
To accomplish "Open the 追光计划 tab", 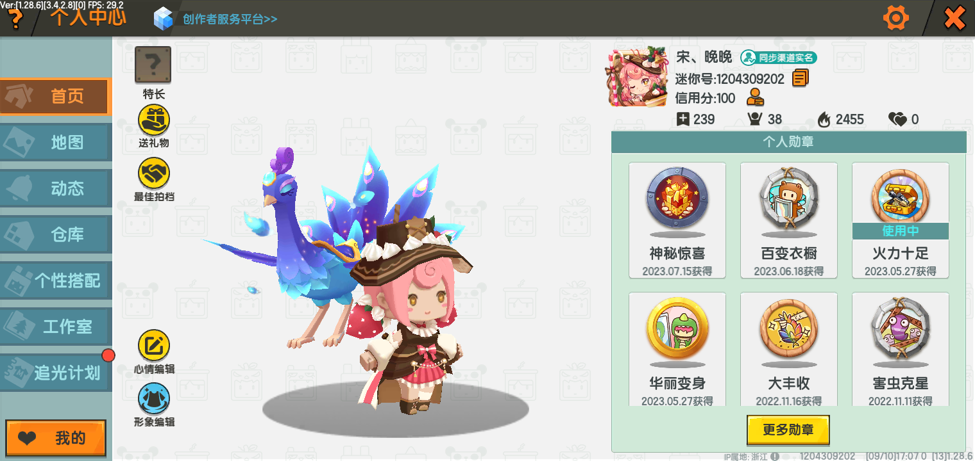I will pyautogui.click(x=56, y=373).
